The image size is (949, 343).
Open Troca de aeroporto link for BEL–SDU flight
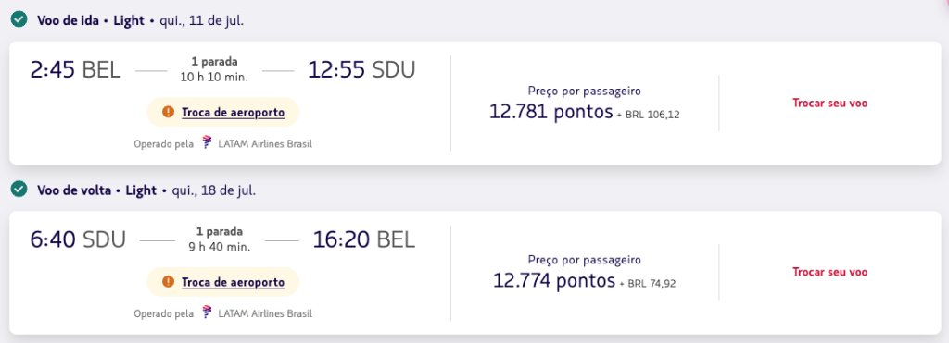point(233,112)
